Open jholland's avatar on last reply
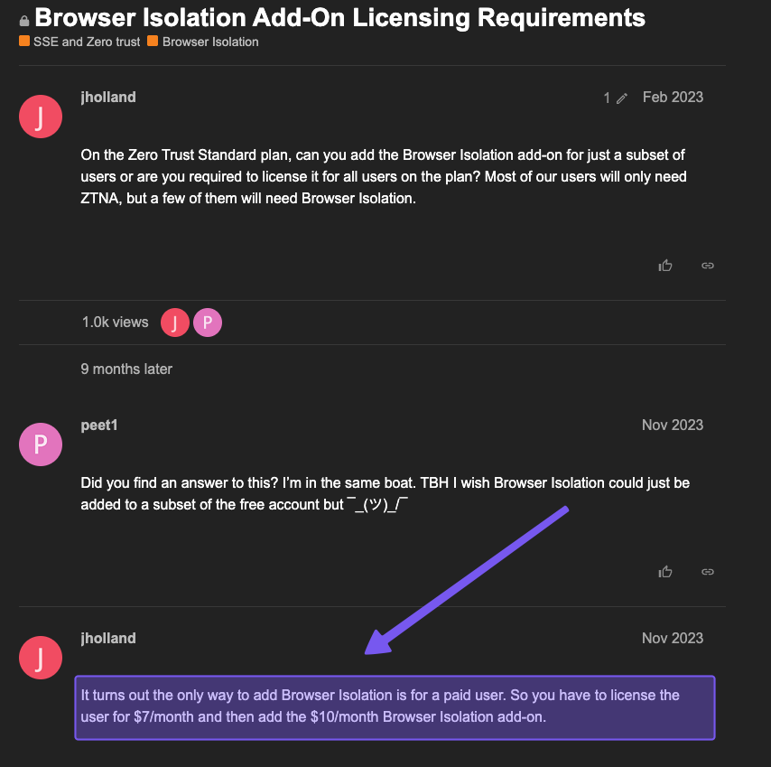The width and height of the screenshot is (771, 767). point(41,658)
